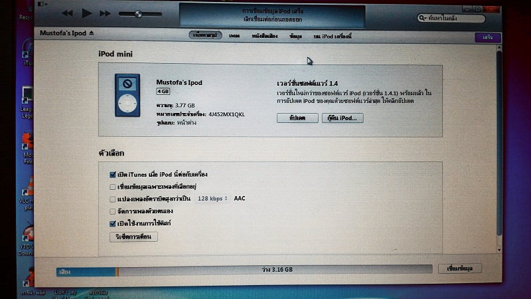This screenshot has height=299, width=531.
Task: Click the volume slider knob
Action: coord(138,14)
